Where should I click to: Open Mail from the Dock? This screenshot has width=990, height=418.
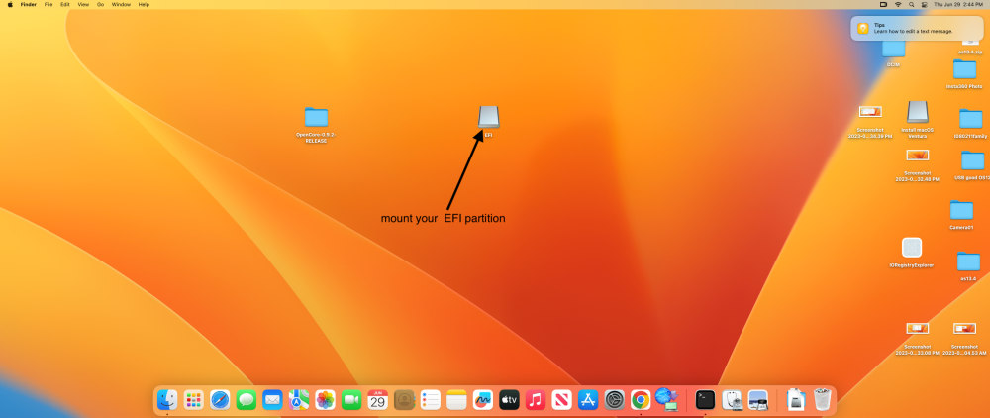(273, 400)
